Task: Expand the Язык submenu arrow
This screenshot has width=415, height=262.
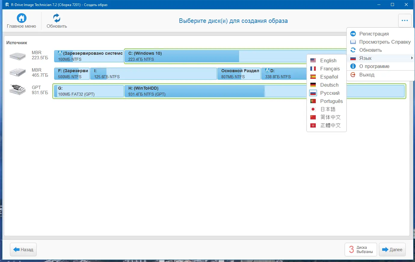Action: pos(413,58)
